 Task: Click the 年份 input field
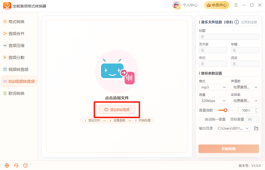(213, 64)
